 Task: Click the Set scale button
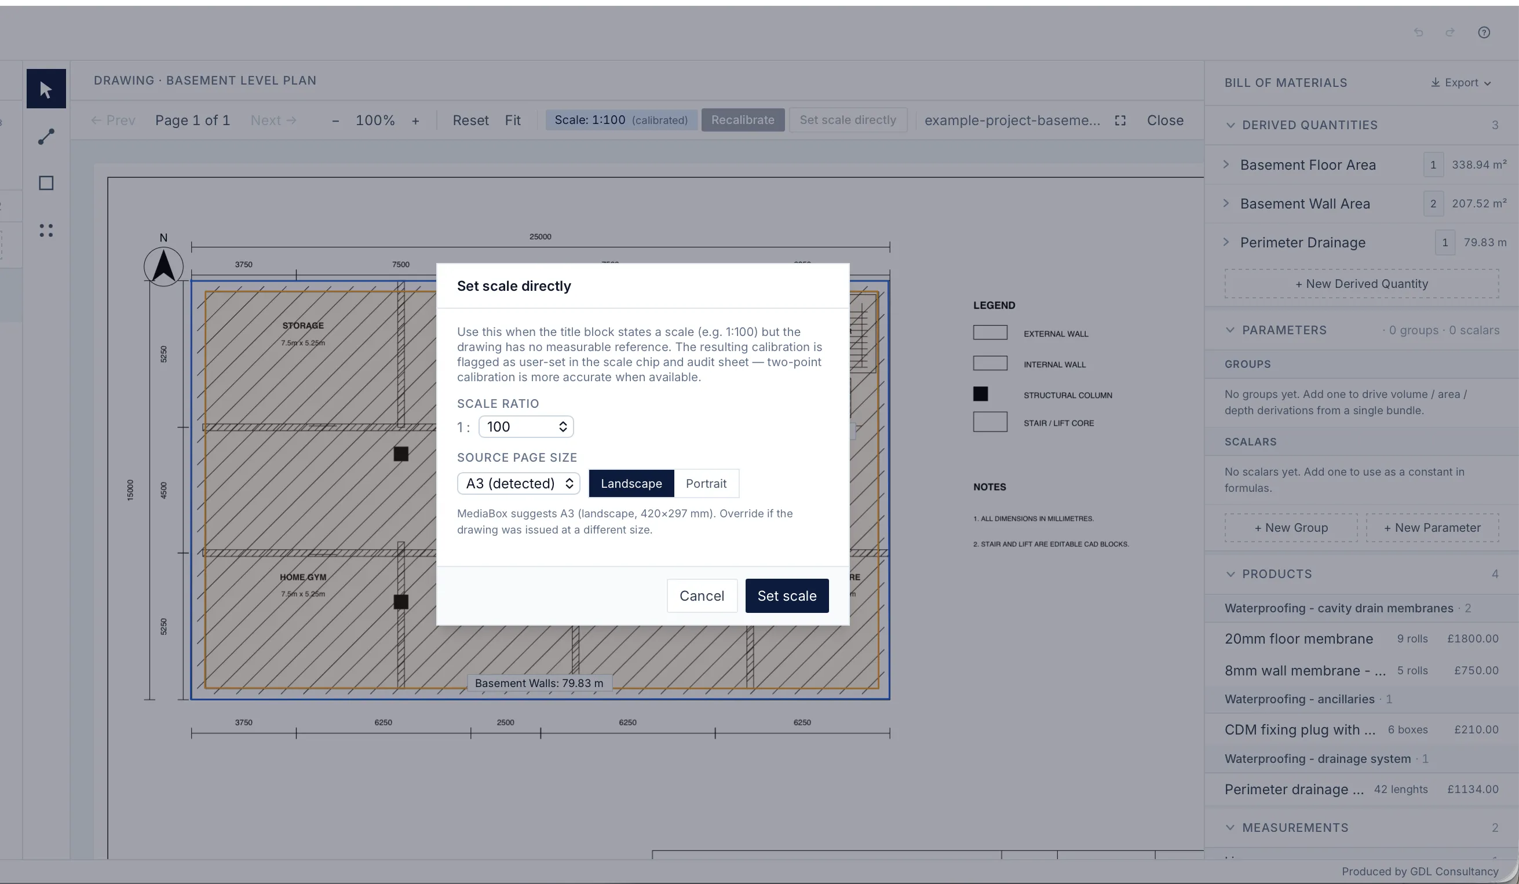[787, 596]
